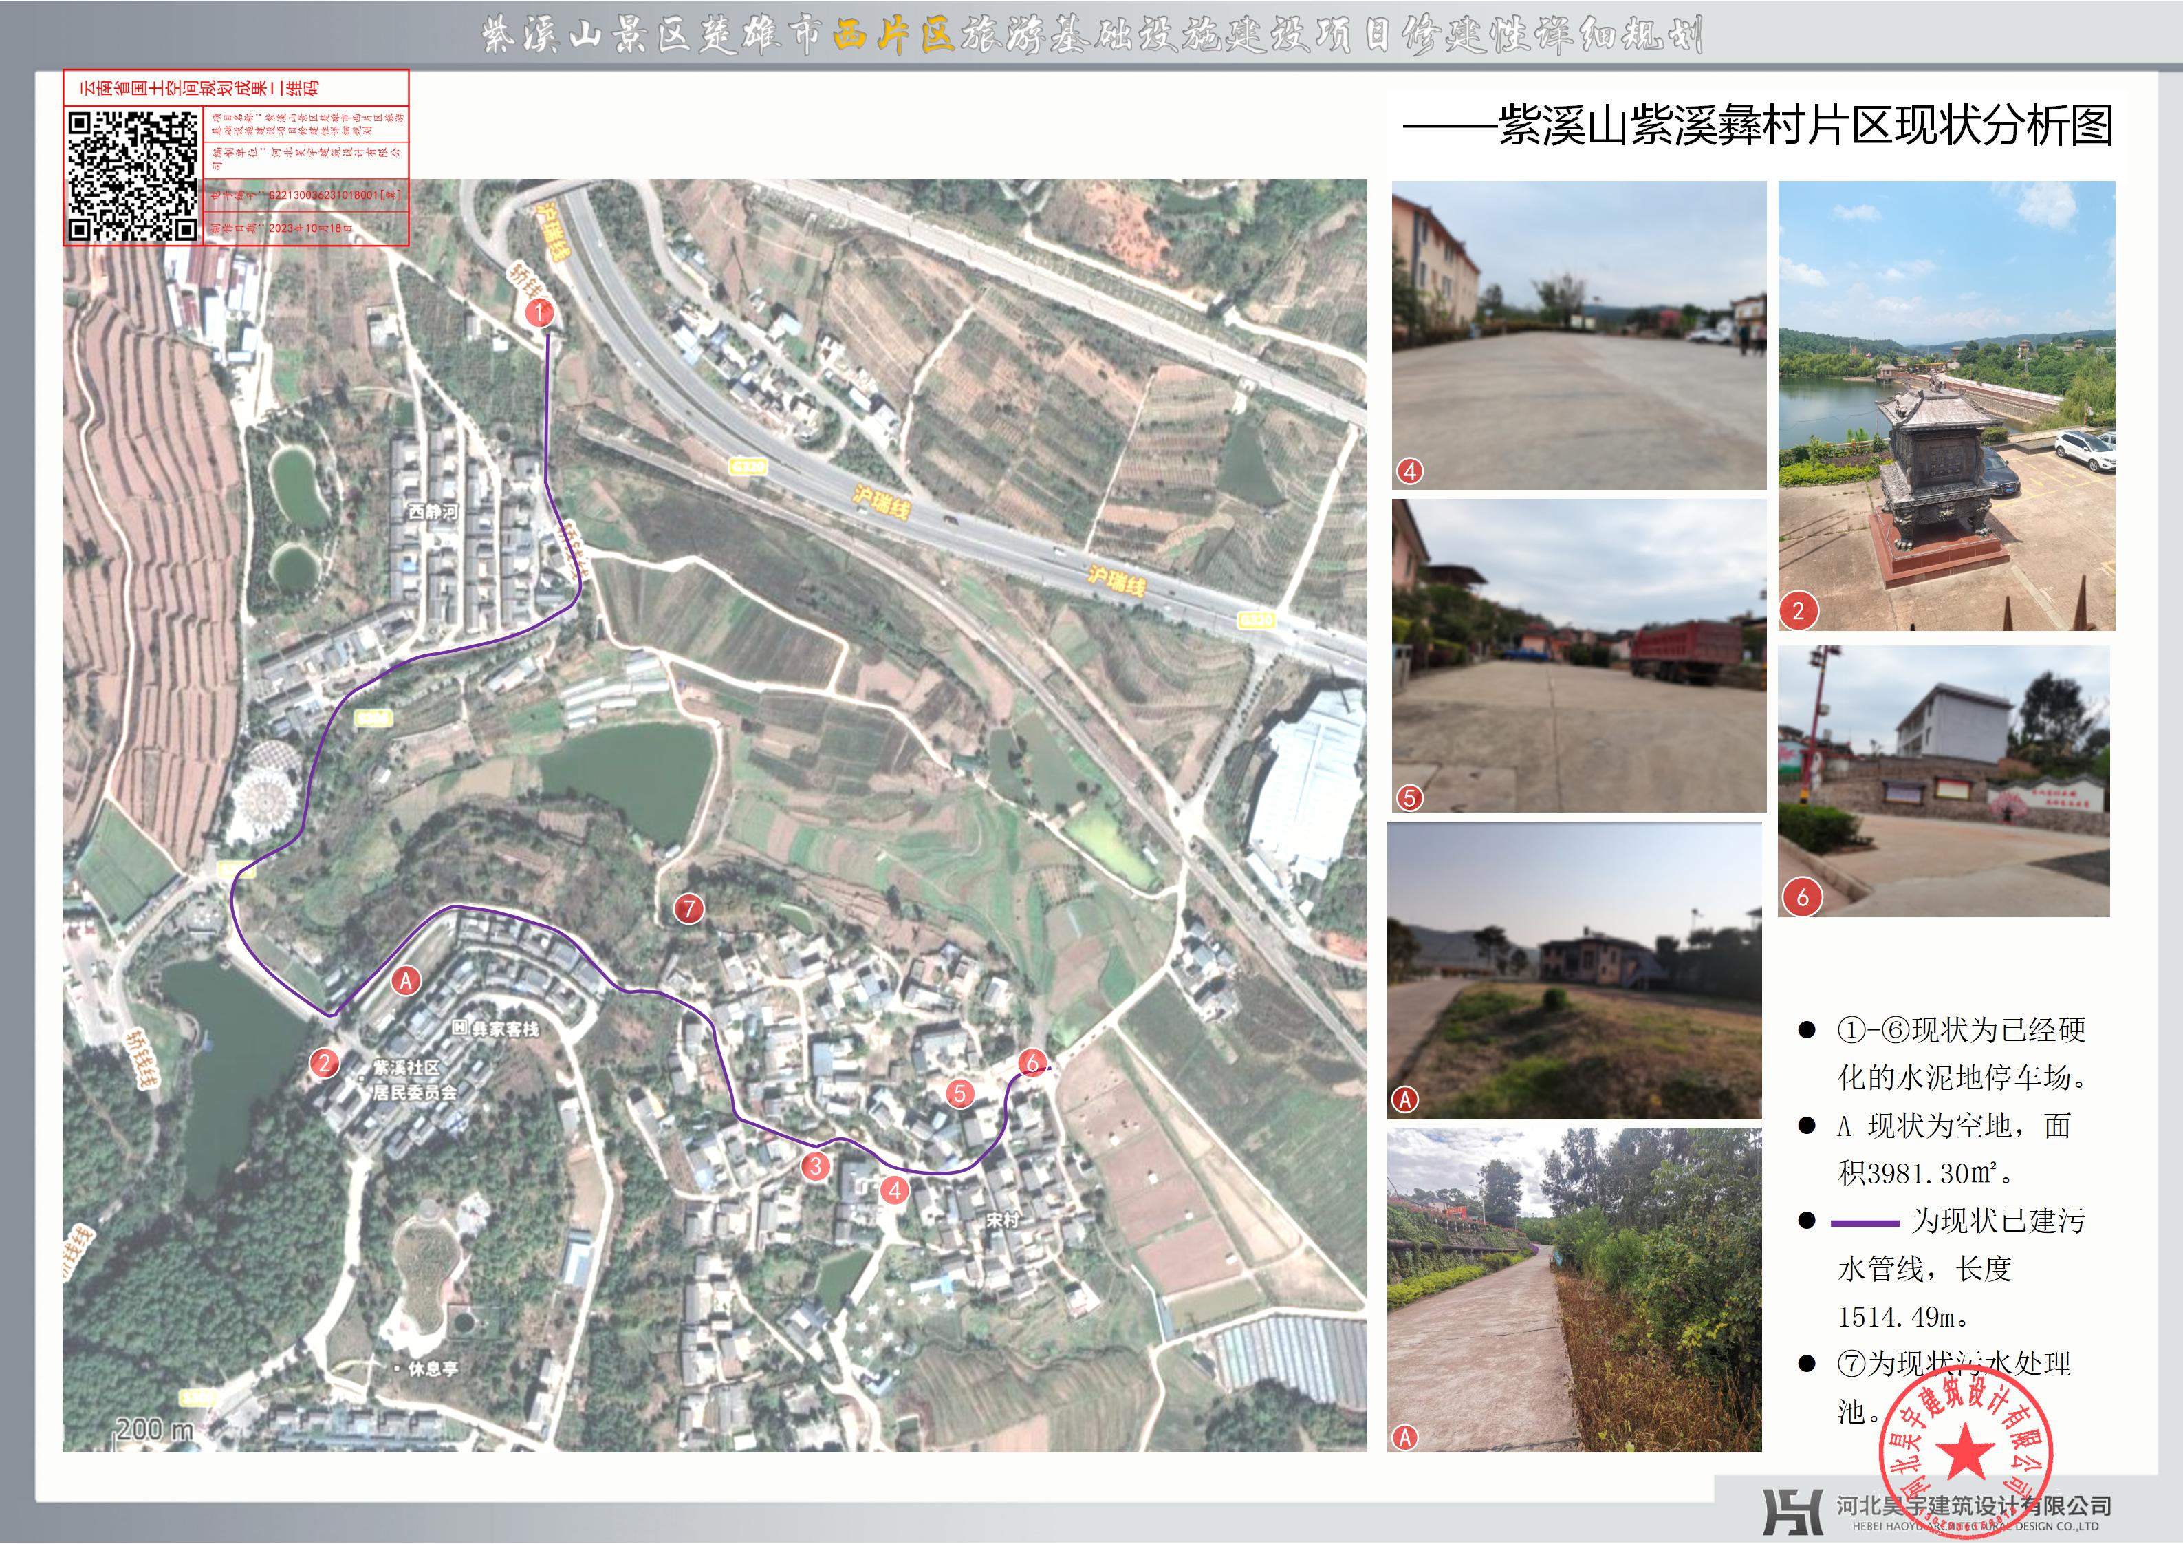Click red map marker number 7
Screen dimensions: 2183x1544
(688, 908)
